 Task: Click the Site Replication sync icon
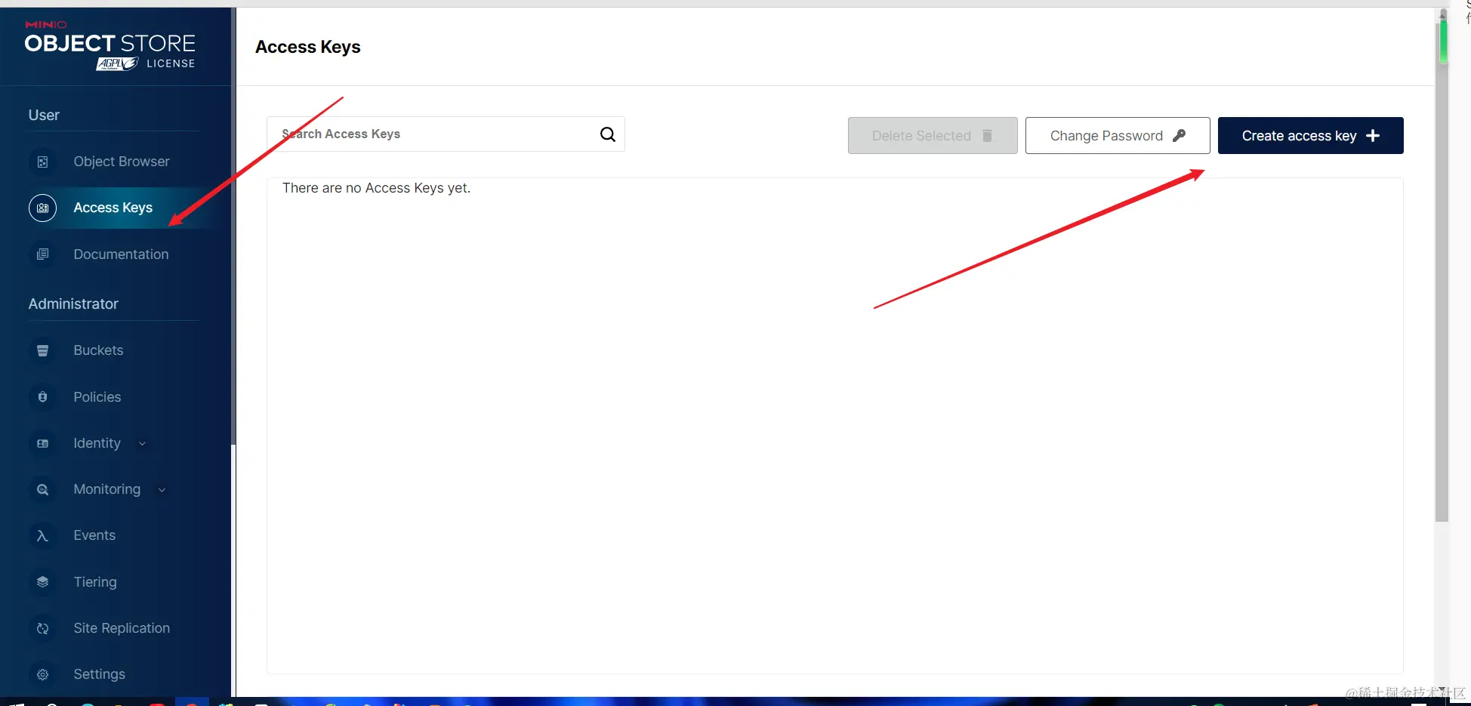(42, 628)
